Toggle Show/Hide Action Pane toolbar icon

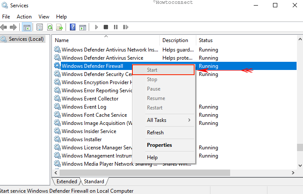pyautogui.click(x=83, y=27)
